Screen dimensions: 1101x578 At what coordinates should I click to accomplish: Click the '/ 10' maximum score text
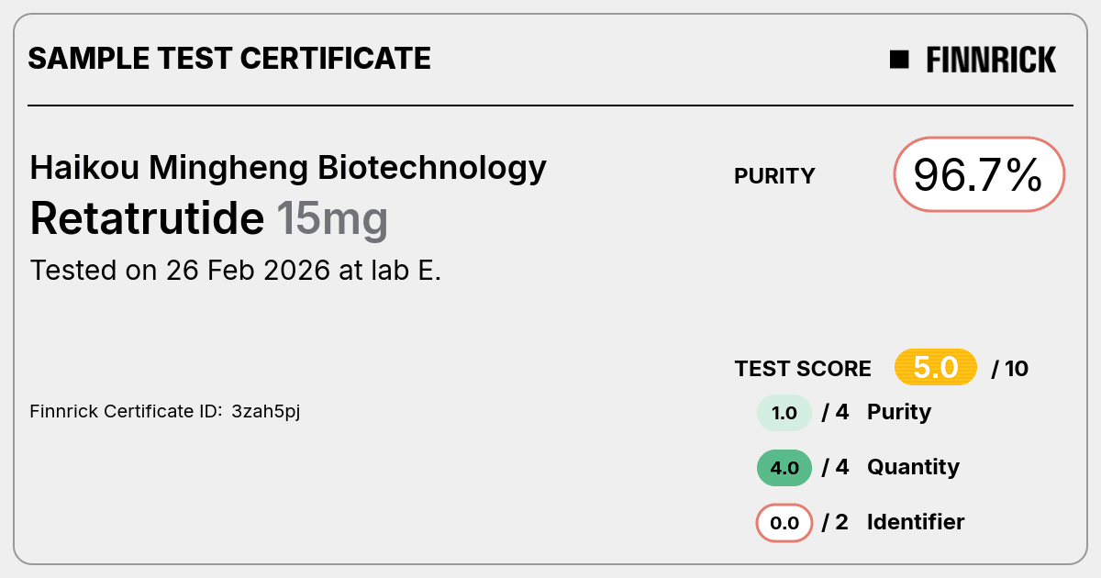point(1010,369)
